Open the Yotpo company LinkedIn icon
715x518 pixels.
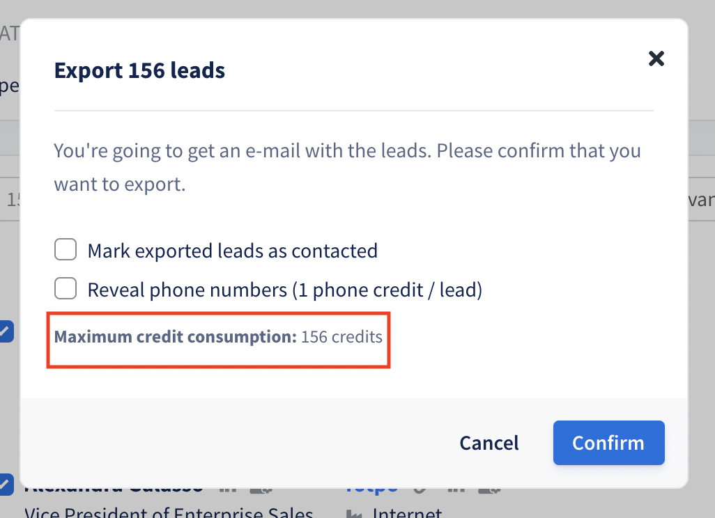coord(456,489)
